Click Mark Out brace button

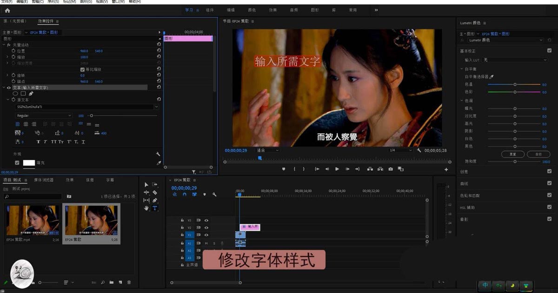pos(304,169)
